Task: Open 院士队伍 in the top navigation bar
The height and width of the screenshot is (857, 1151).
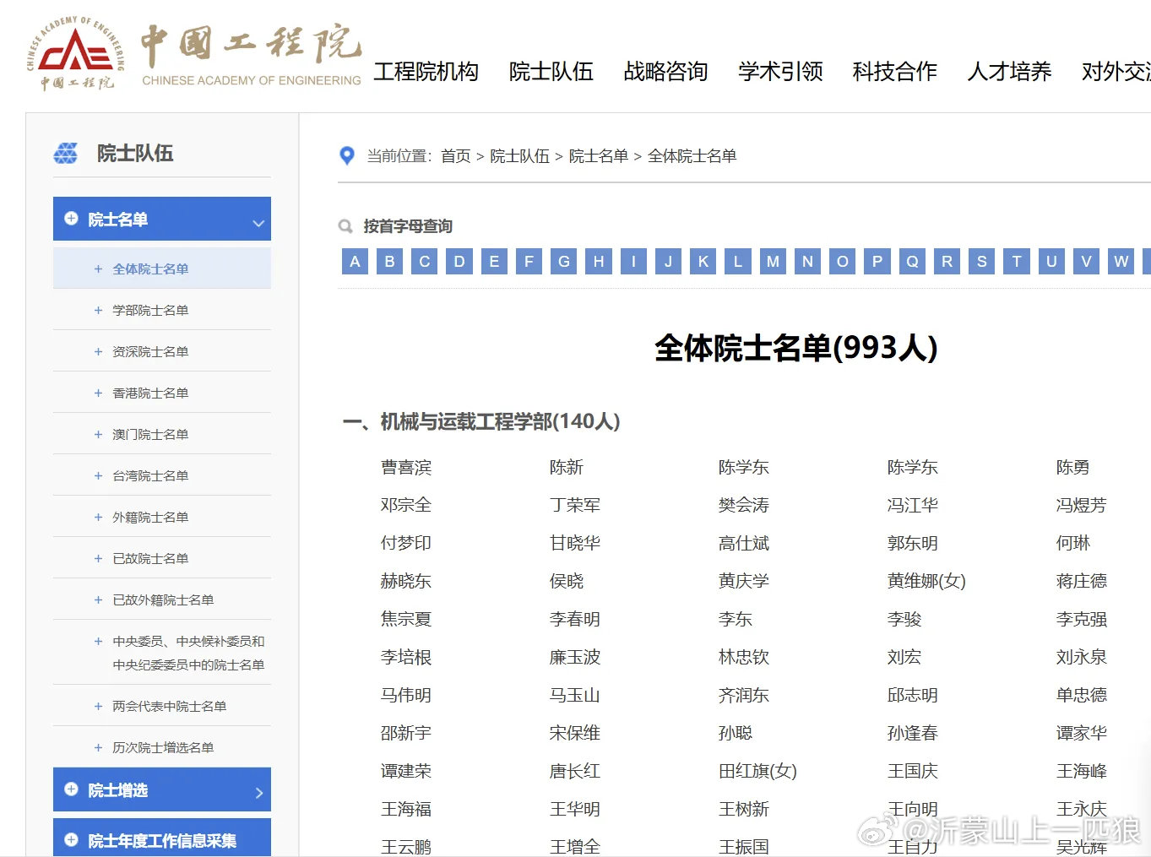Action: (551, 72)
